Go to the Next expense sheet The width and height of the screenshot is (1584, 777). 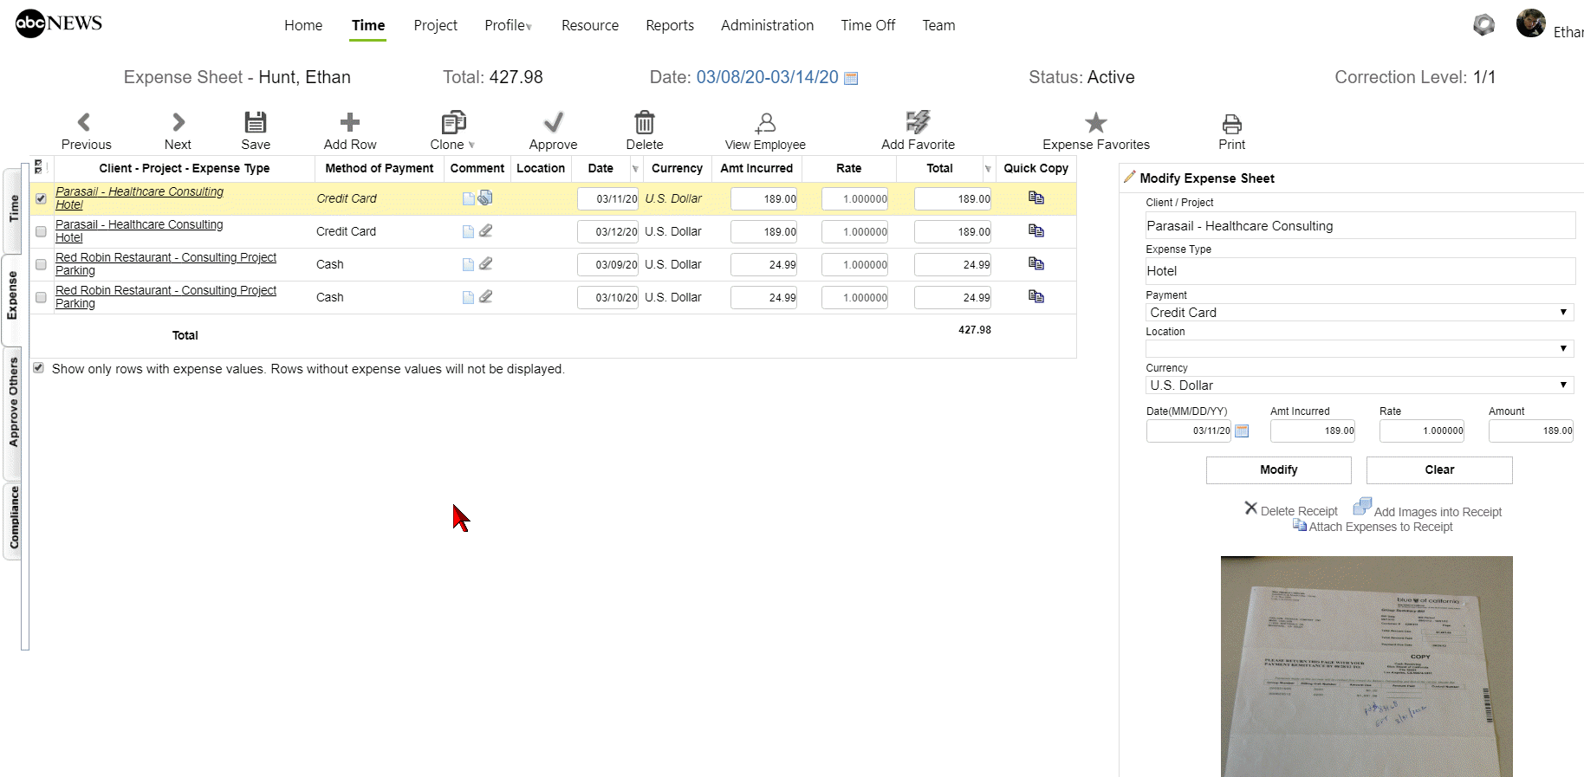pyautogui.click(x=178, y=131)
